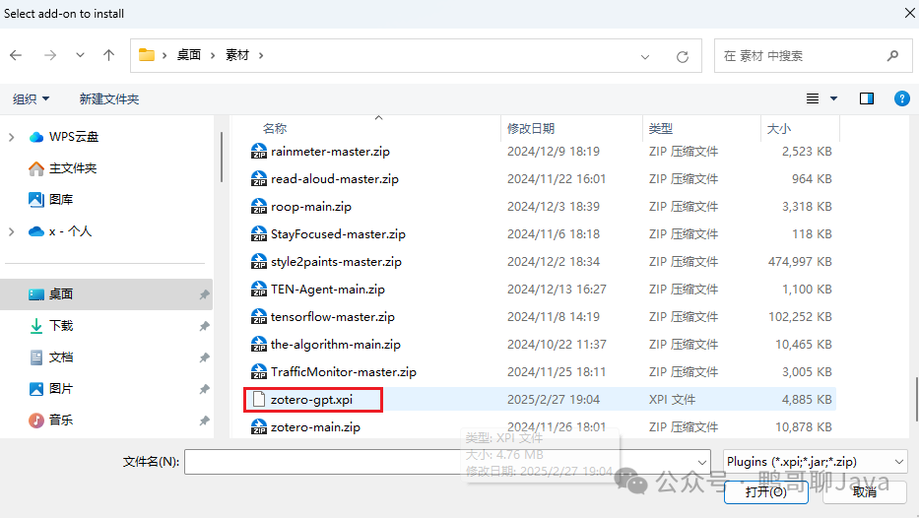
Task: Go up one folder level
Action: pos(108,55)
